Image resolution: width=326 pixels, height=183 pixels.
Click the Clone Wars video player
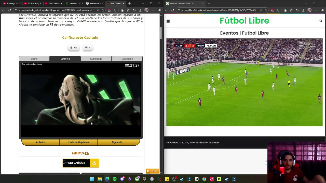(81, 100)
